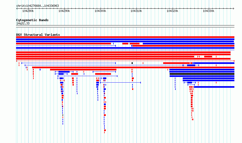This screenshot has width=242, height=143.
Task: Click bottom red H-shaped marker in the 104325k column
Action: coord(193,119)
